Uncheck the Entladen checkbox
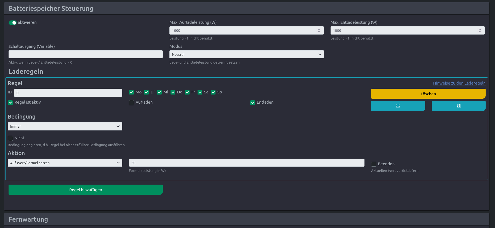This screenshot has height=228, width=495. point(252,103)
